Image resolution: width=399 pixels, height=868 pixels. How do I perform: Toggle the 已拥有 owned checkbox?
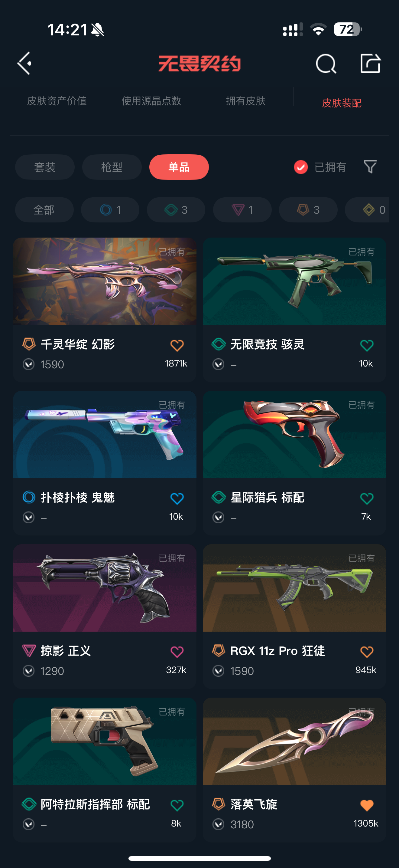[301, 167]
